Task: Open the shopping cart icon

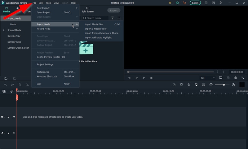Action: pyautogui.click(x=184, y=3)
